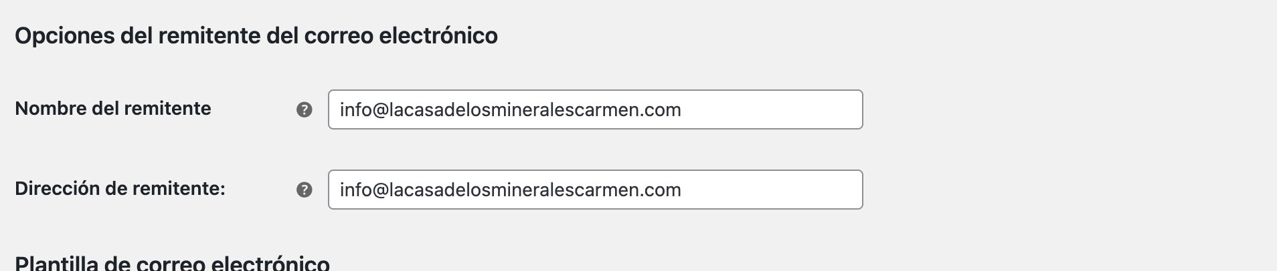Click the gray circle icon left of the first field
This screenshot has height=271, width=1277.
(x=304, y=109)
